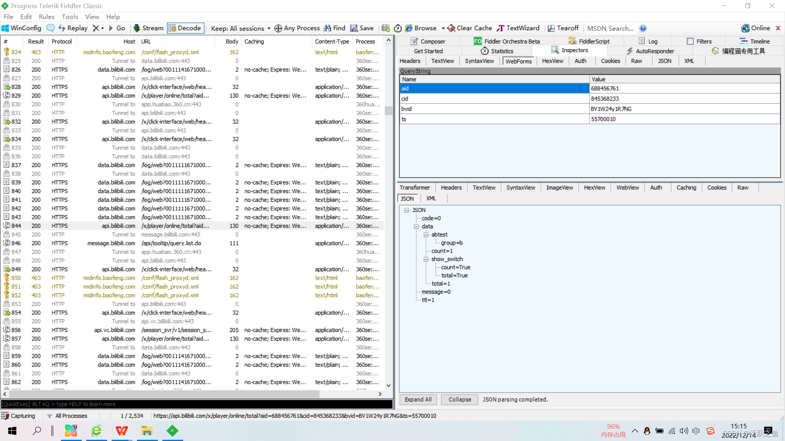
Task: Switch to the Composer tab
Action: [x=428, y=41]
